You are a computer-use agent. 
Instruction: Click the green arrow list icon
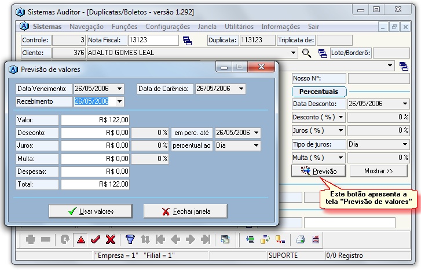250,239
